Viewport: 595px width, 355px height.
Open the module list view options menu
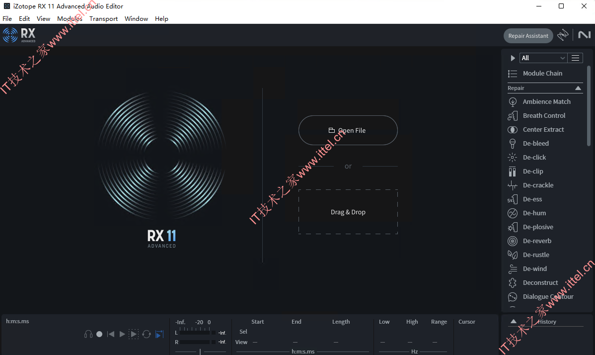pos(575,58)
